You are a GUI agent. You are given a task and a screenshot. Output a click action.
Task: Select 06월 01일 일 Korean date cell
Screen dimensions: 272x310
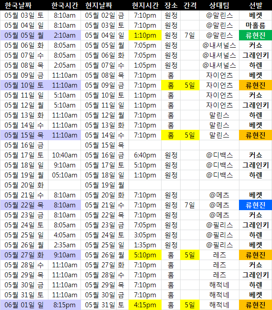pos(24,305)
